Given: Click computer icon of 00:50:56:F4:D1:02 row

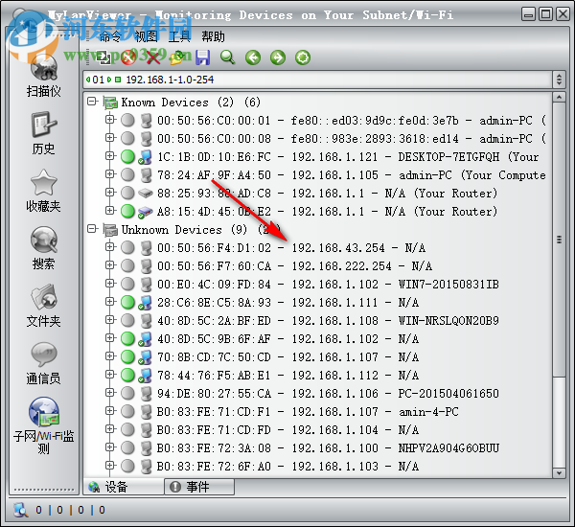Looking at the screenshot, I should tap(147, 248).
